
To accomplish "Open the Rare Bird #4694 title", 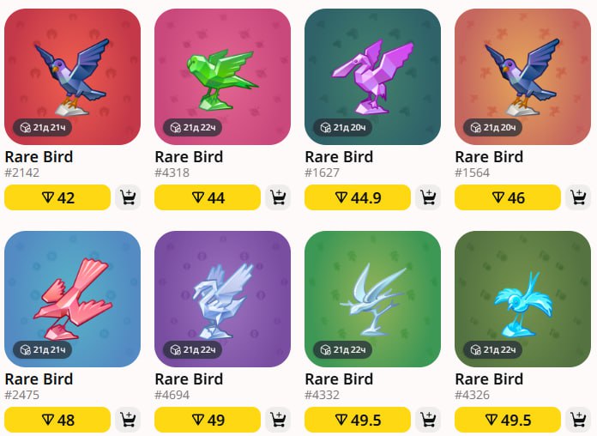I will pos(189,378).
